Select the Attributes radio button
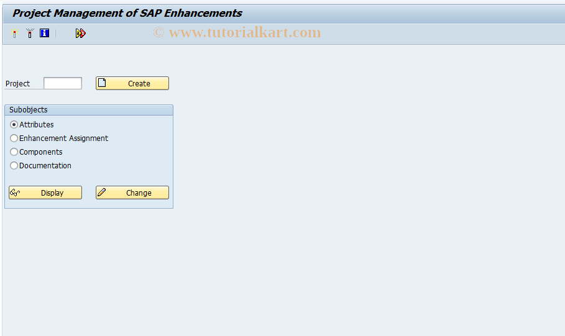Screen dimensions: 565x336 (x=14, y=125)
